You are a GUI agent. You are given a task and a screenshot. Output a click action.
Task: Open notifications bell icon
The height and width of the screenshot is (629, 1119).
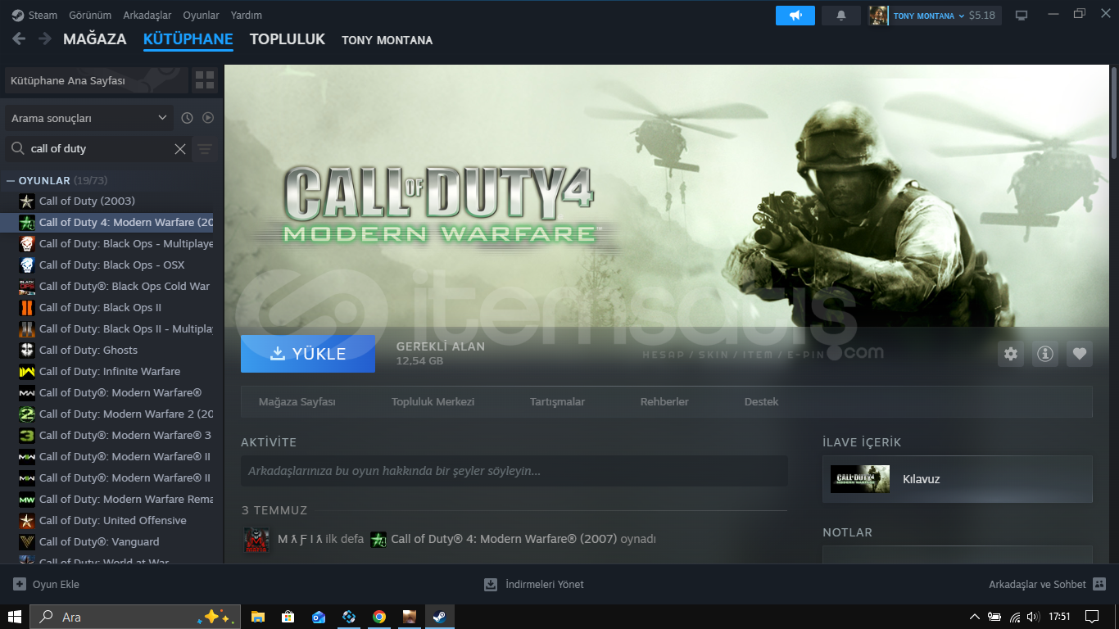pos(840,16)
